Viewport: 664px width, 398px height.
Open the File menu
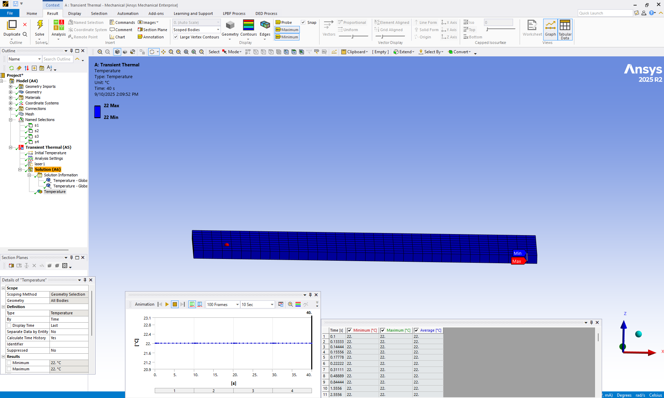click(10, 13)
